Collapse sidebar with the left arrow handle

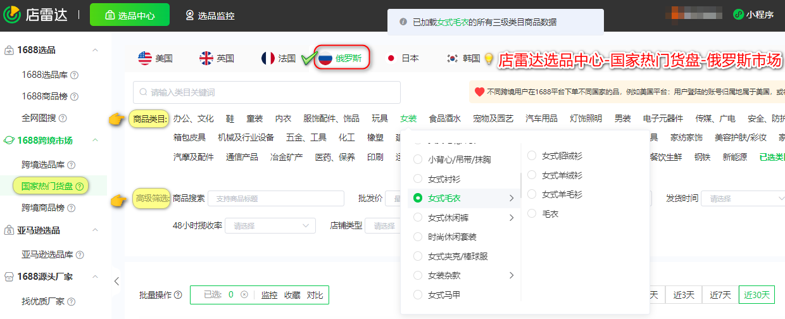tap(116, 282)
